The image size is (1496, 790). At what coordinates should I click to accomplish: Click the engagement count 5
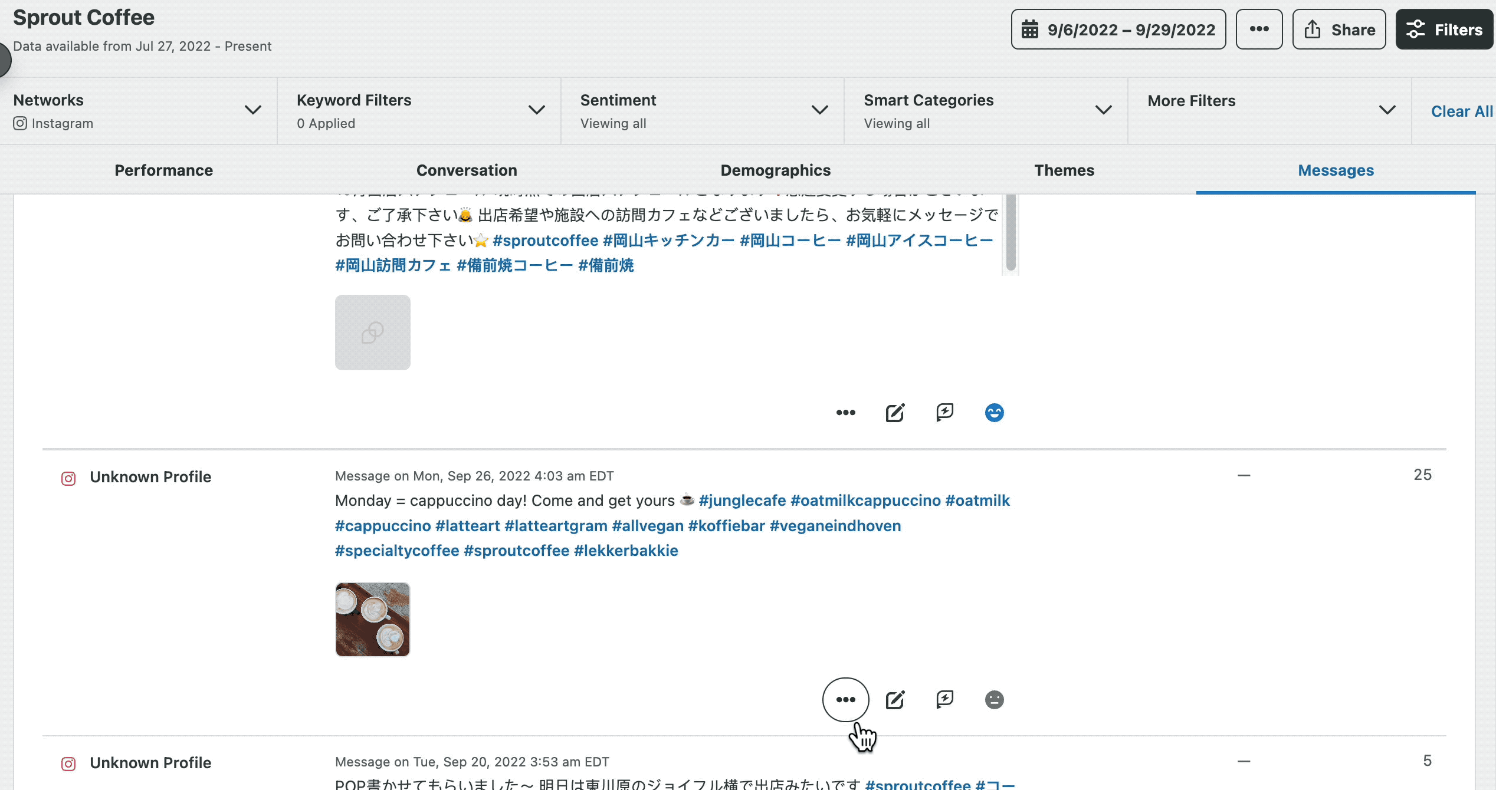[x=1427, y=761]
